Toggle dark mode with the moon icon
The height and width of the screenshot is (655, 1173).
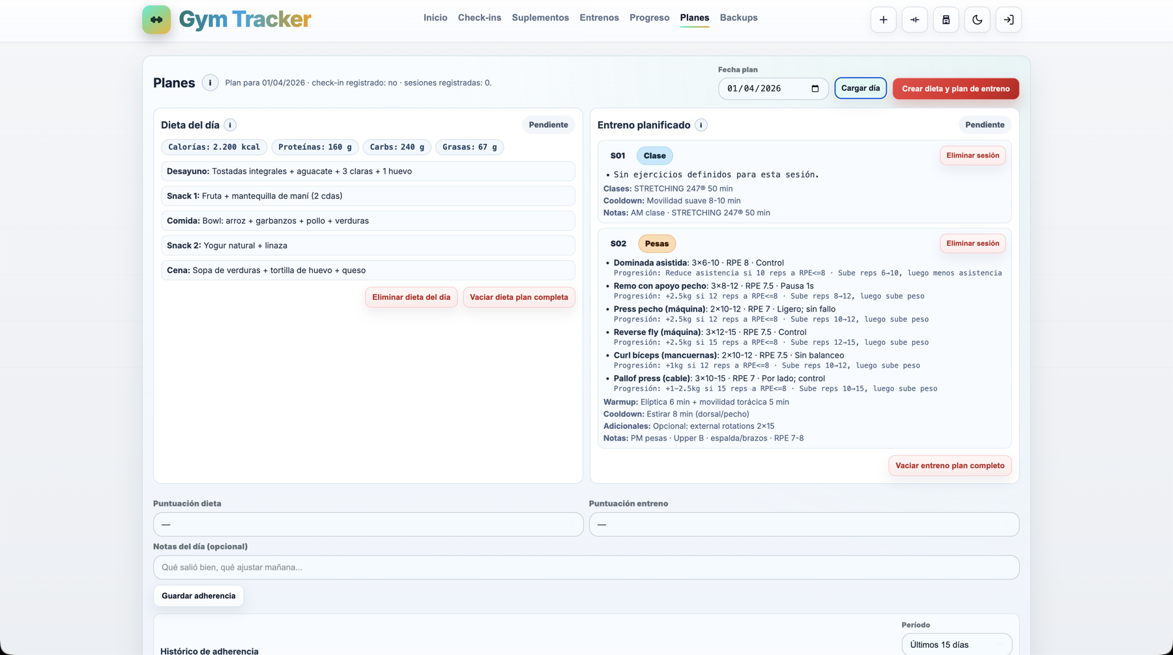(x=977, y=20)
